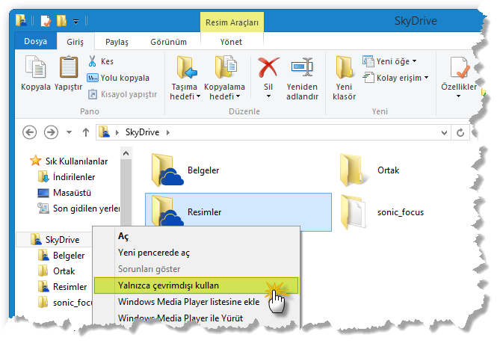Screen dimensions: 503x349
Task: Click quick access New folder icon
Action: (61, 21)
